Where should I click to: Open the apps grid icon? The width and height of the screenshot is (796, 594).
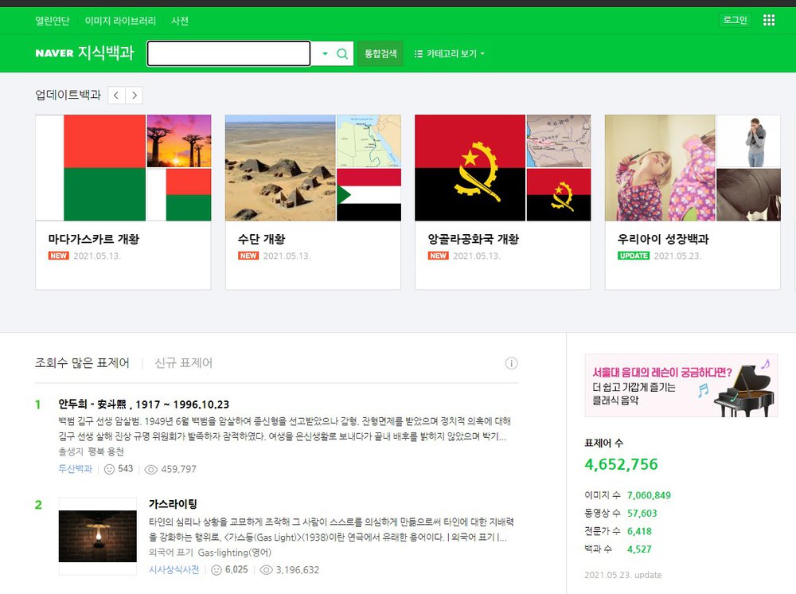click(769, 21)
